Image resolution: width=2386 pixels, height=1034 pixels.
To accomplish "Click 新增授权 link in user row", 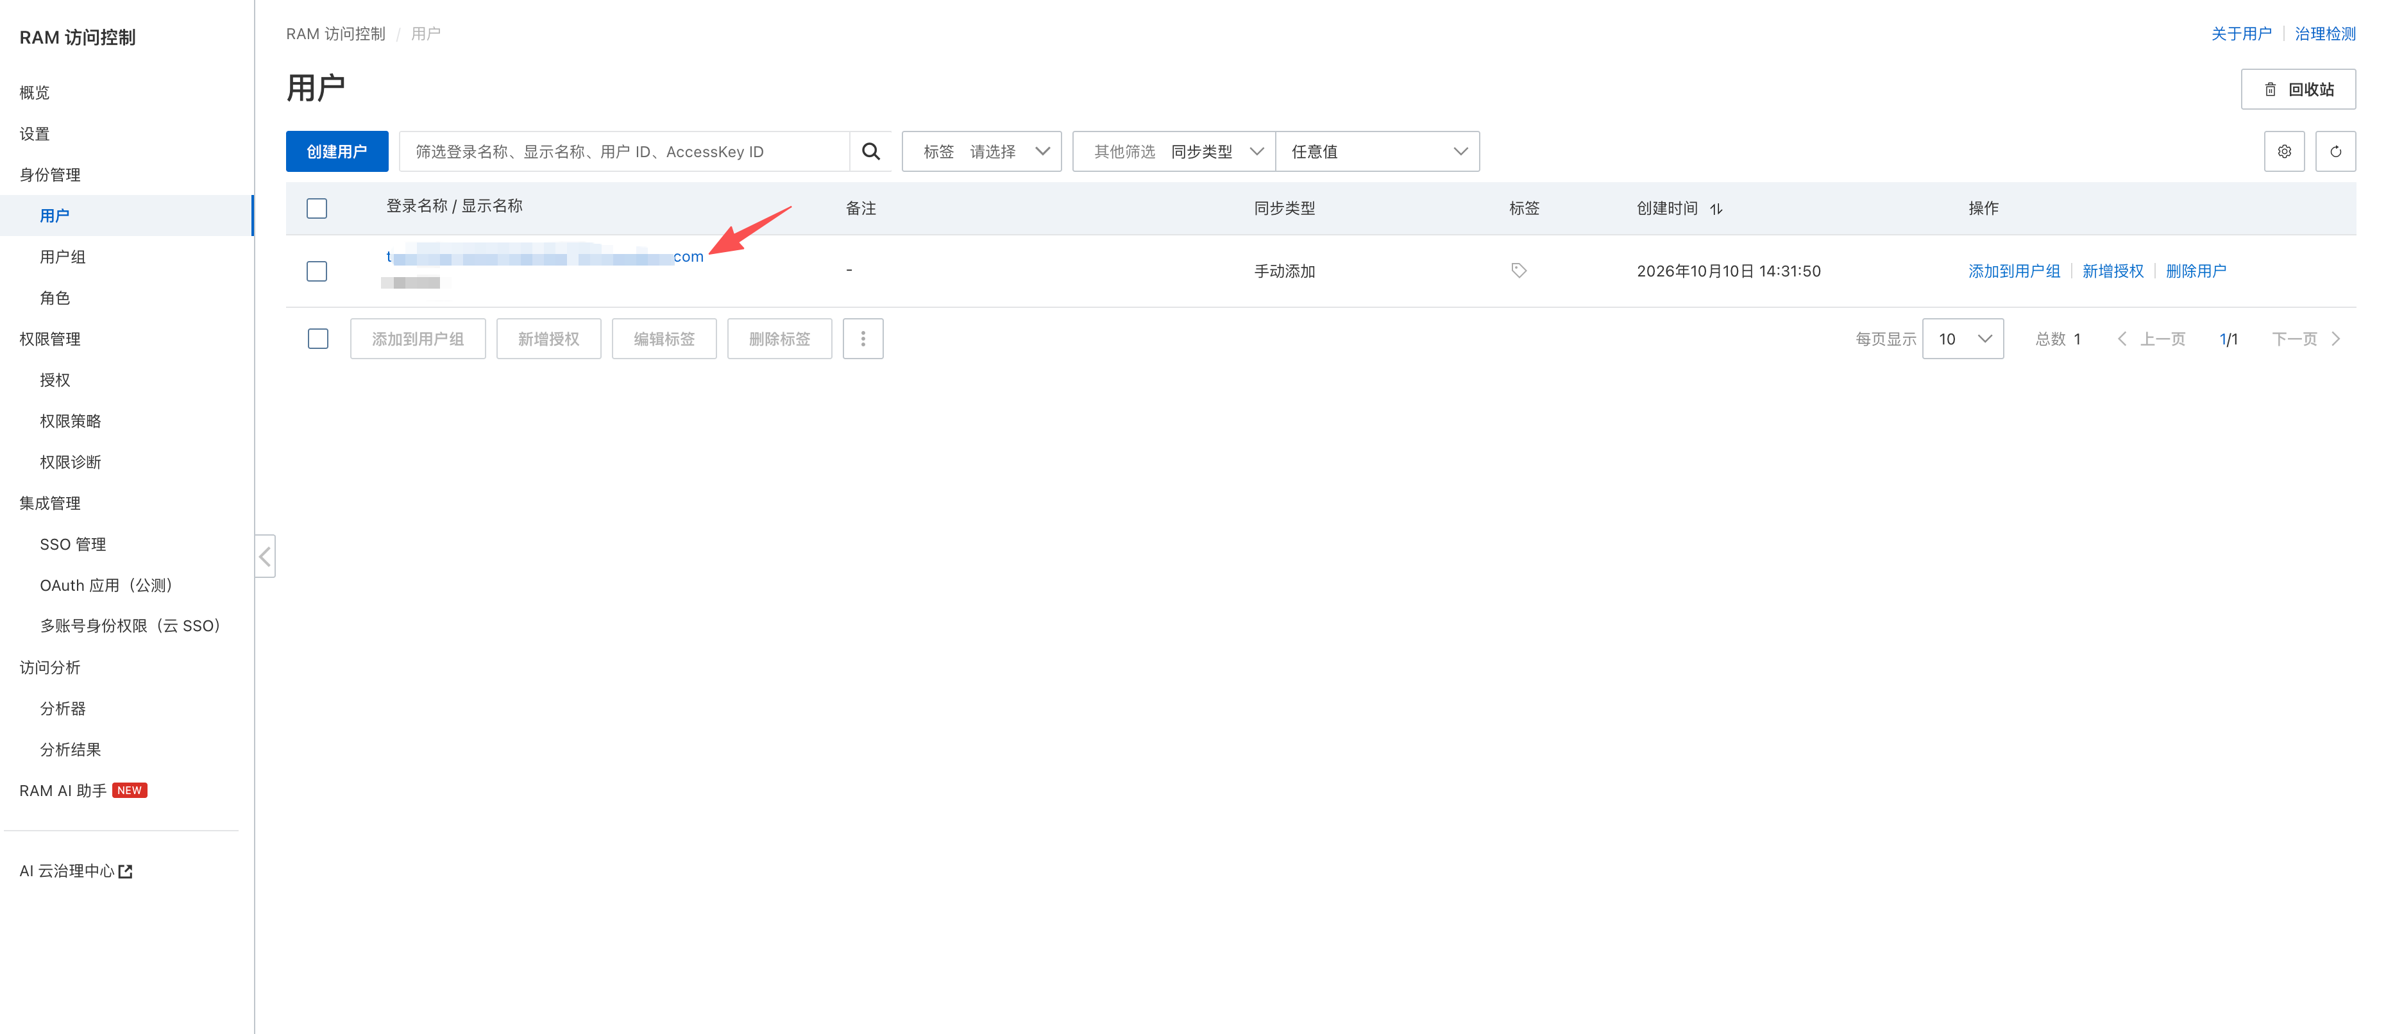I will coord(2113,271).
